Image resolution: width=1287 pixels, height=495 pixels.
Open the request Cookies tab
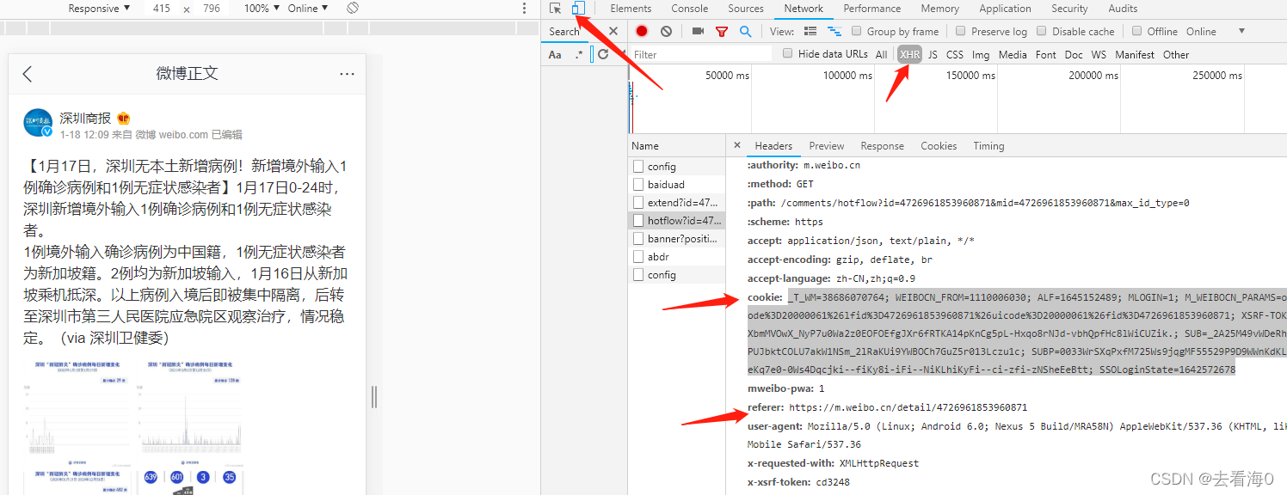point(939,146)
